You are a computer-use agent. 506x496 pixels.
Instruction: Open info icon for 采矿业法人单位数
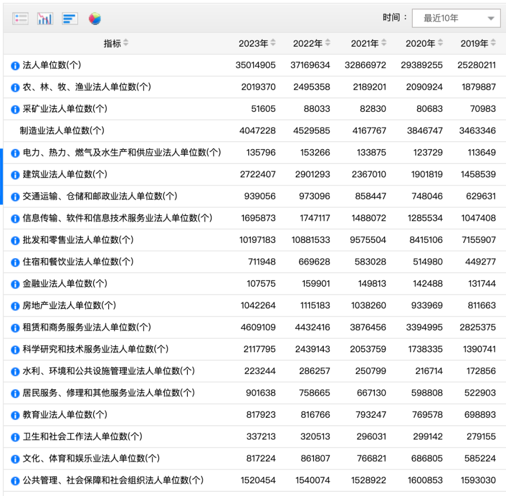tap(15, 109)
